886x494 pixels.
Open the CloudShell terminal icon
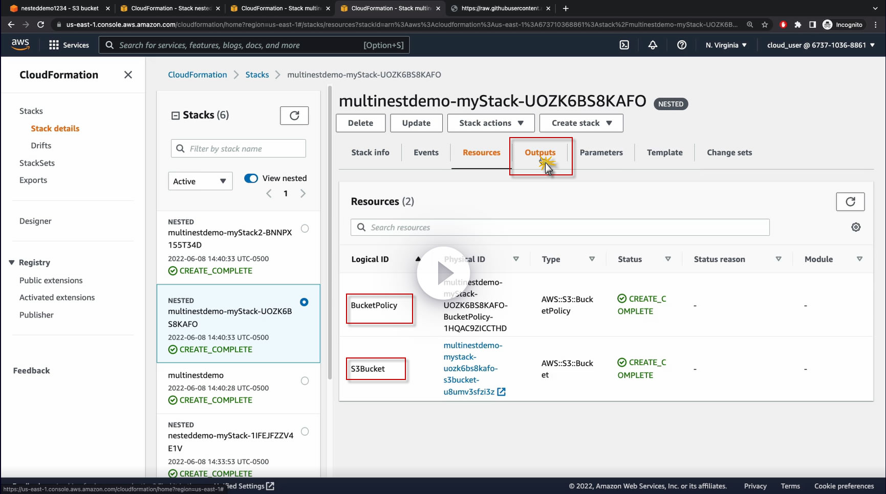(624, 45)
